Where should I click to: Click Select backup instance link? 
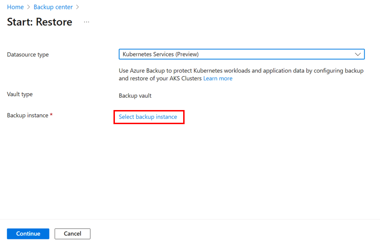click(148, 117)
